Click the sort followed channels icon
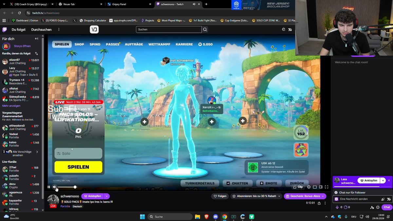 (x=36, y=53)
